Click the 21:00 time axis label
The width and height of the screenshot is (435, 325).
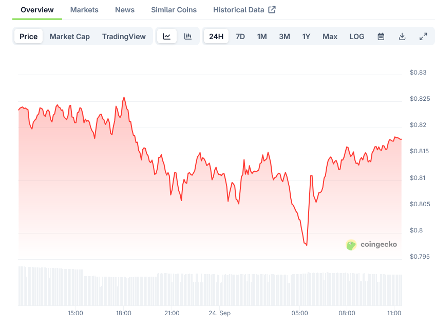[x=172, y=313]
